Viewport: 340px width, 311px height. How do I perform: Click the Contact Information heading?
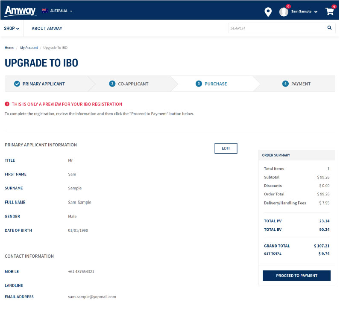(x=29, y=256)
